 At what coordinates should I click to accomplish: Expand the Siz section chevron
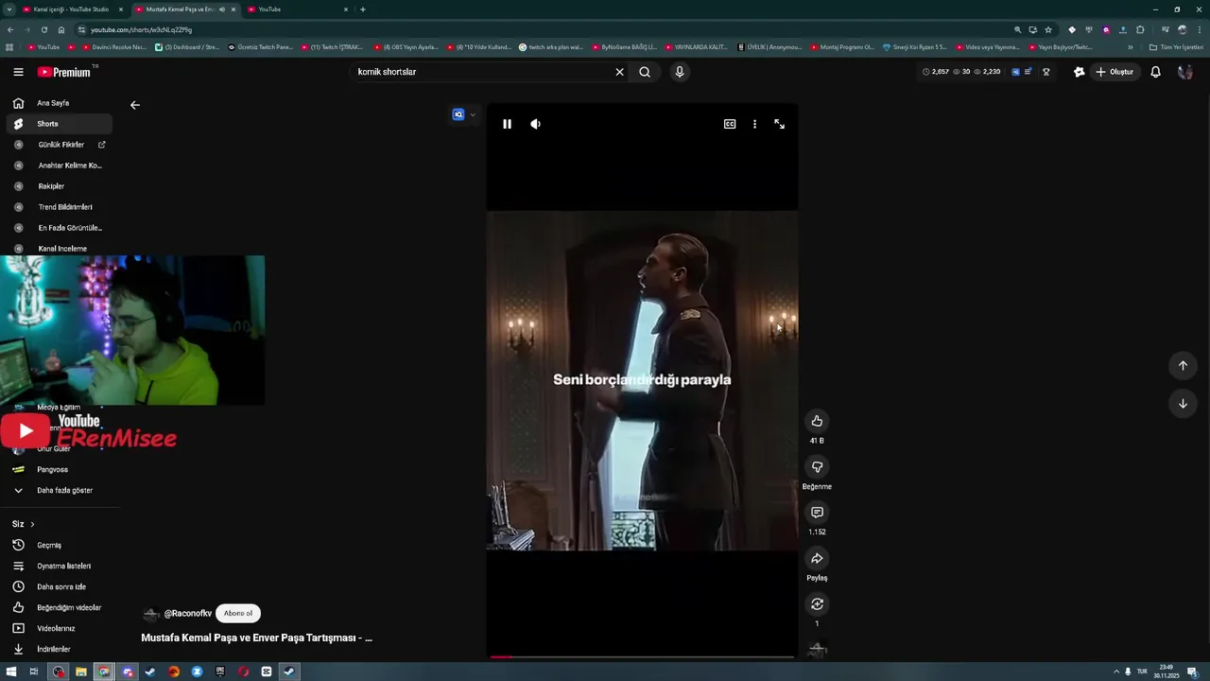point(32,524)
